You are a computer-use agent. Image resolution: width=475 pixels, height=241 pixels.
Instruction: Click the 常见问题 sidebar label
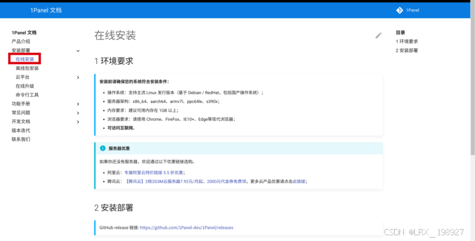(x=21, y=113)
